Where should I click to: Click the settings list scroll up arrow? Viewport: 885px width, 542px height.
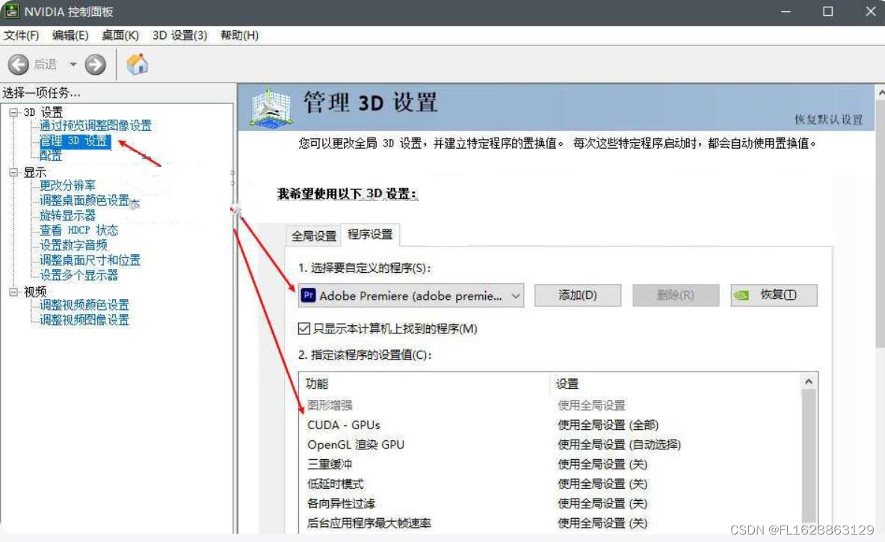809,382
